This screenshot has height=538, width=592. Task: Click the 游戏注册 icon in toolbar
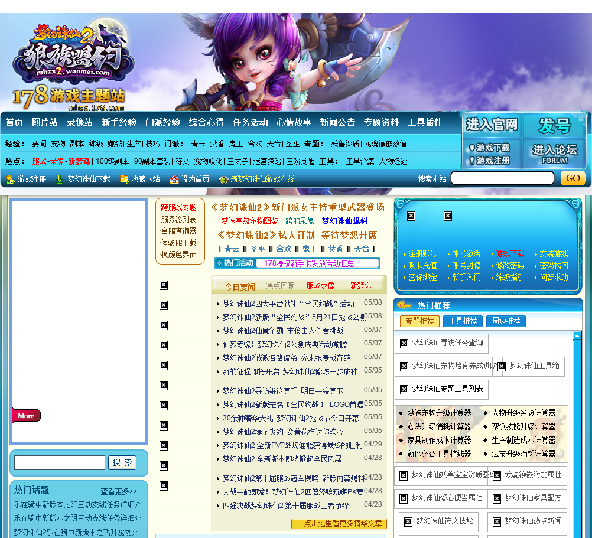[x=11, y=180]
